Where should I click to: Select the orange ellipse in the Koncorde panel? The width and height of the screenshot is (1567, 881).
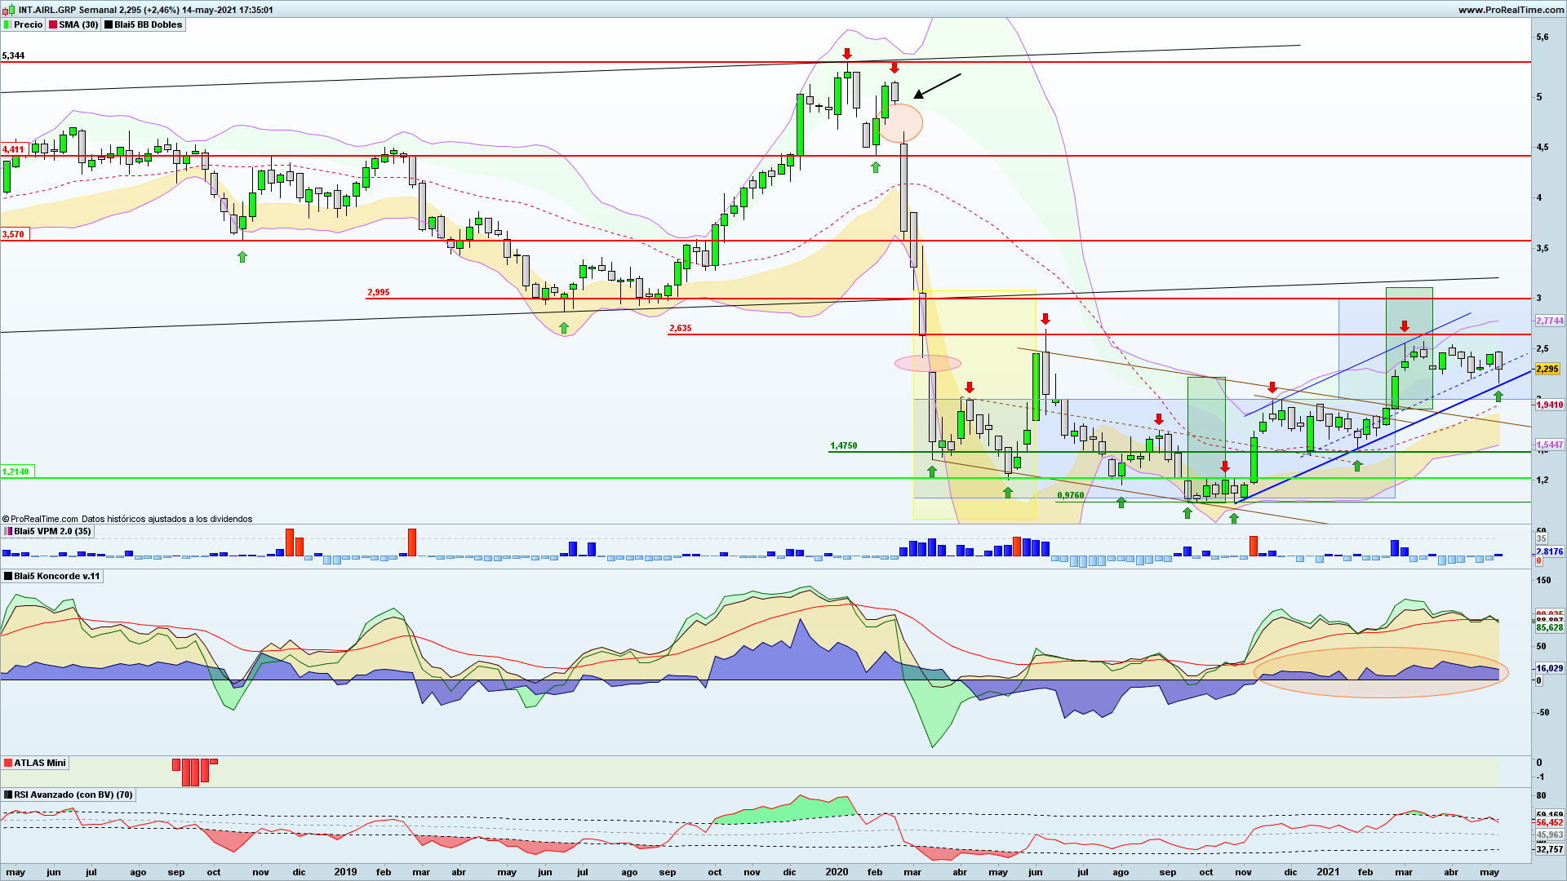tap(1381, 672)
